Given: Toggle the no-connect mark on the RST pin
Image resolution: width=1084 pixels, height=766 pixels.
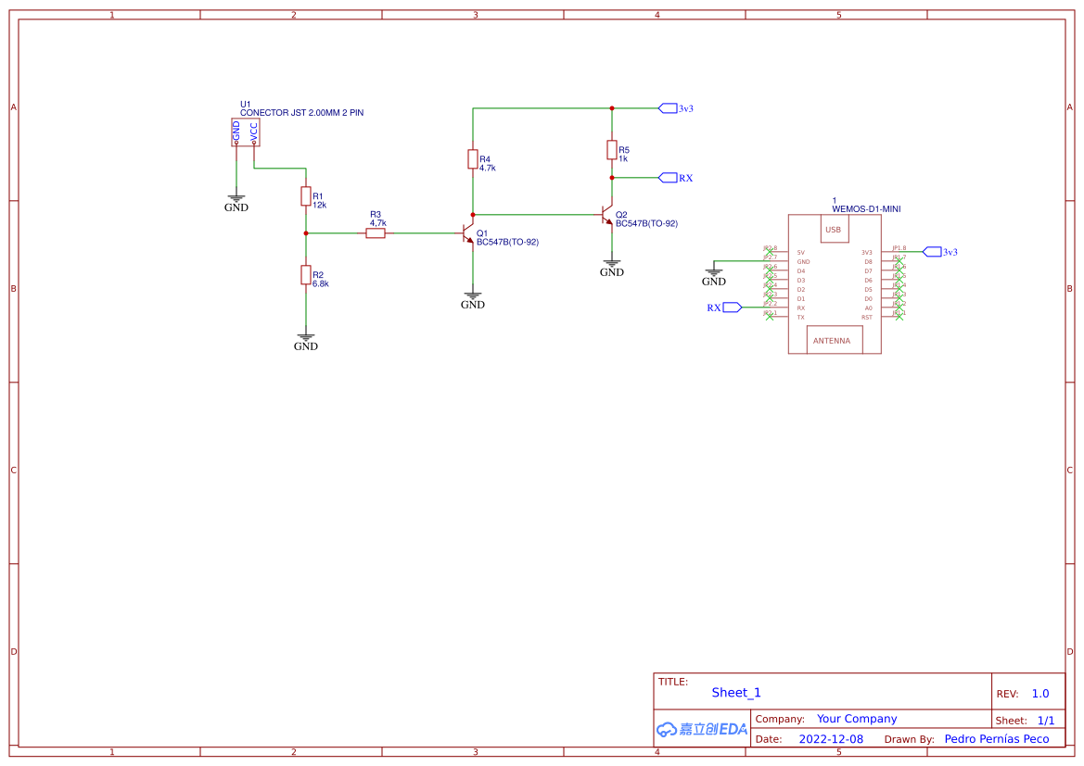Looking at the screenshot, I should pos(899,318).
